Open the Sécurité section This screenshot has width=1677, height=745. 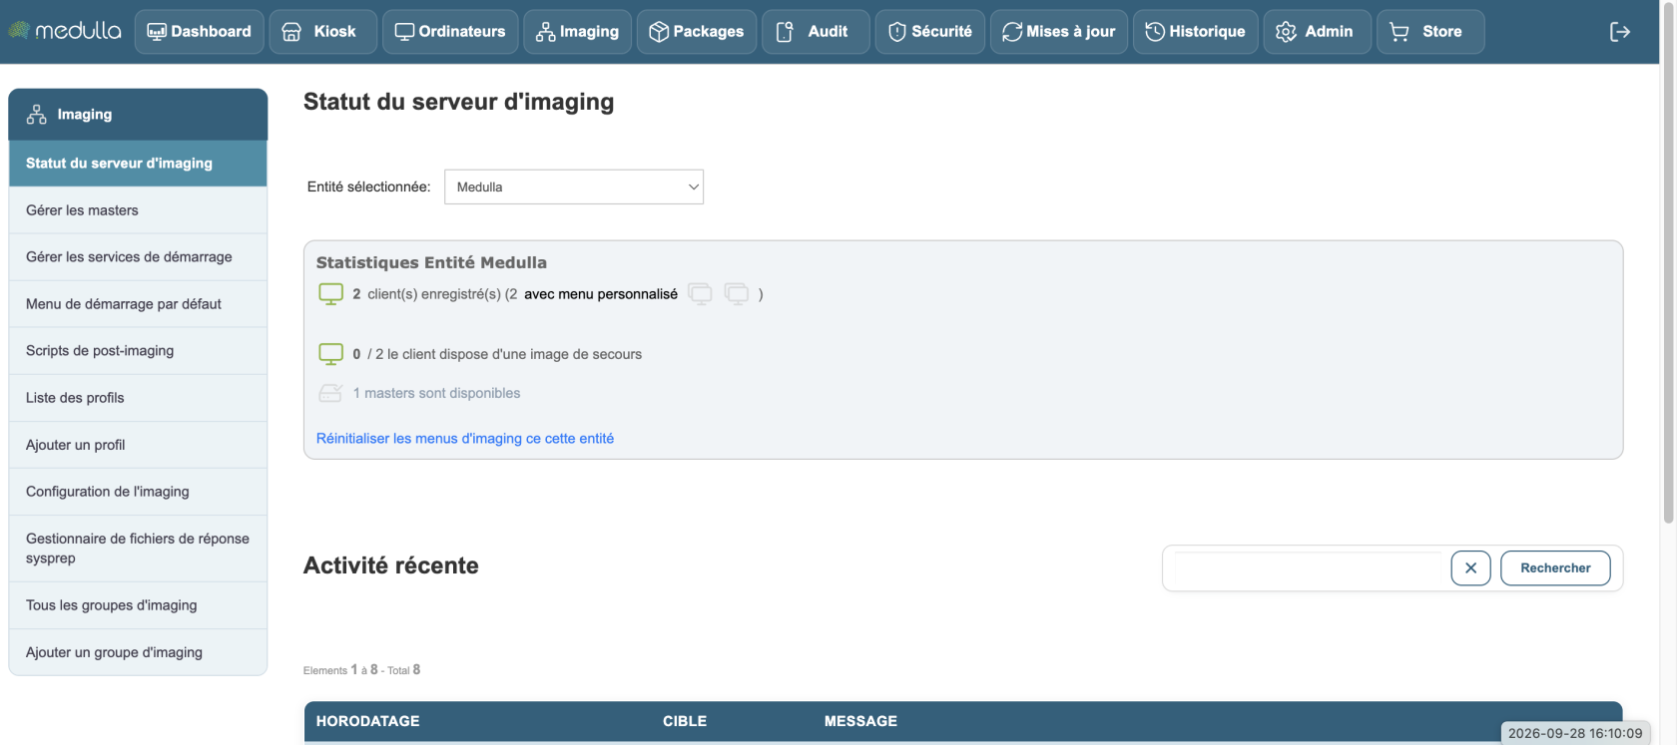(x=930, y=32)
